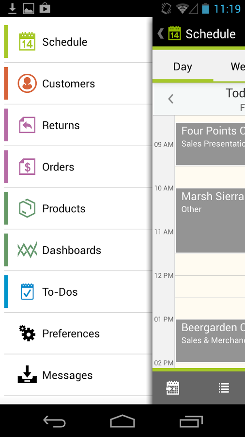Tap the Customers person icon
This screenshot has height=437, width=245.
coord(27,84)
